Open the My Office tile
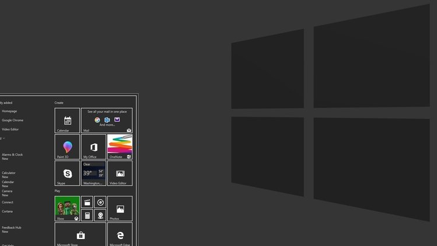 pyautogui.click(x=93, y=147)
